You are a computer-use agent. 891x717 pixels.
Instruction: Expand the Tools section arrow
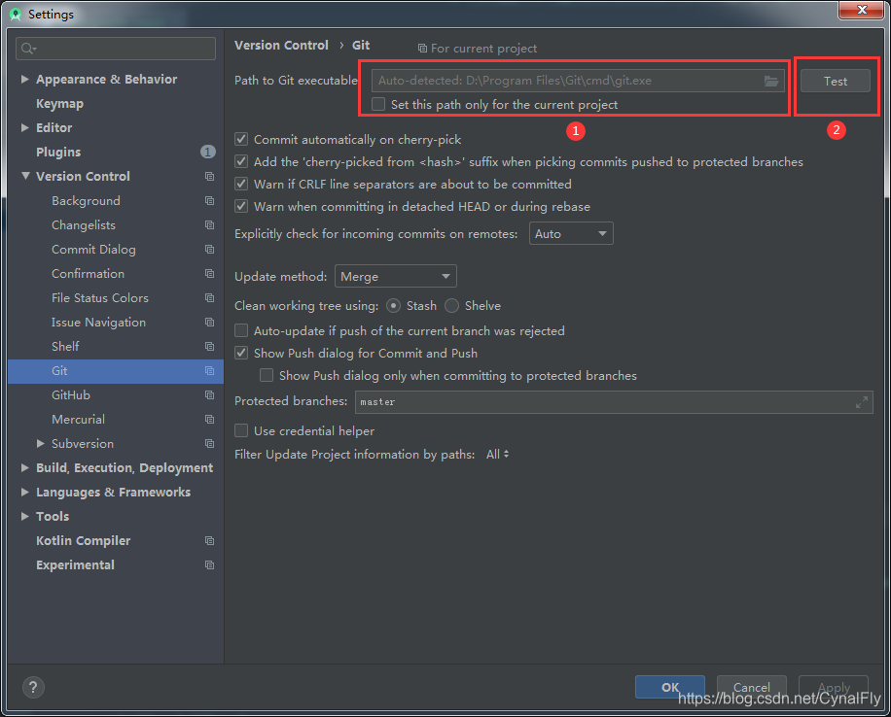(x=25, y=517)
